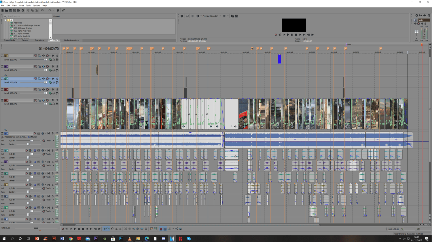Solo audio track 8
This screenshot has width=432, height=242.
[x=52, y=150]
